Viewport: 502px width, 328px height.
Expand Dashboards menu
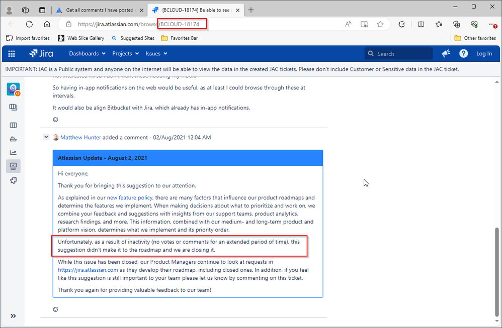[87, 53]
